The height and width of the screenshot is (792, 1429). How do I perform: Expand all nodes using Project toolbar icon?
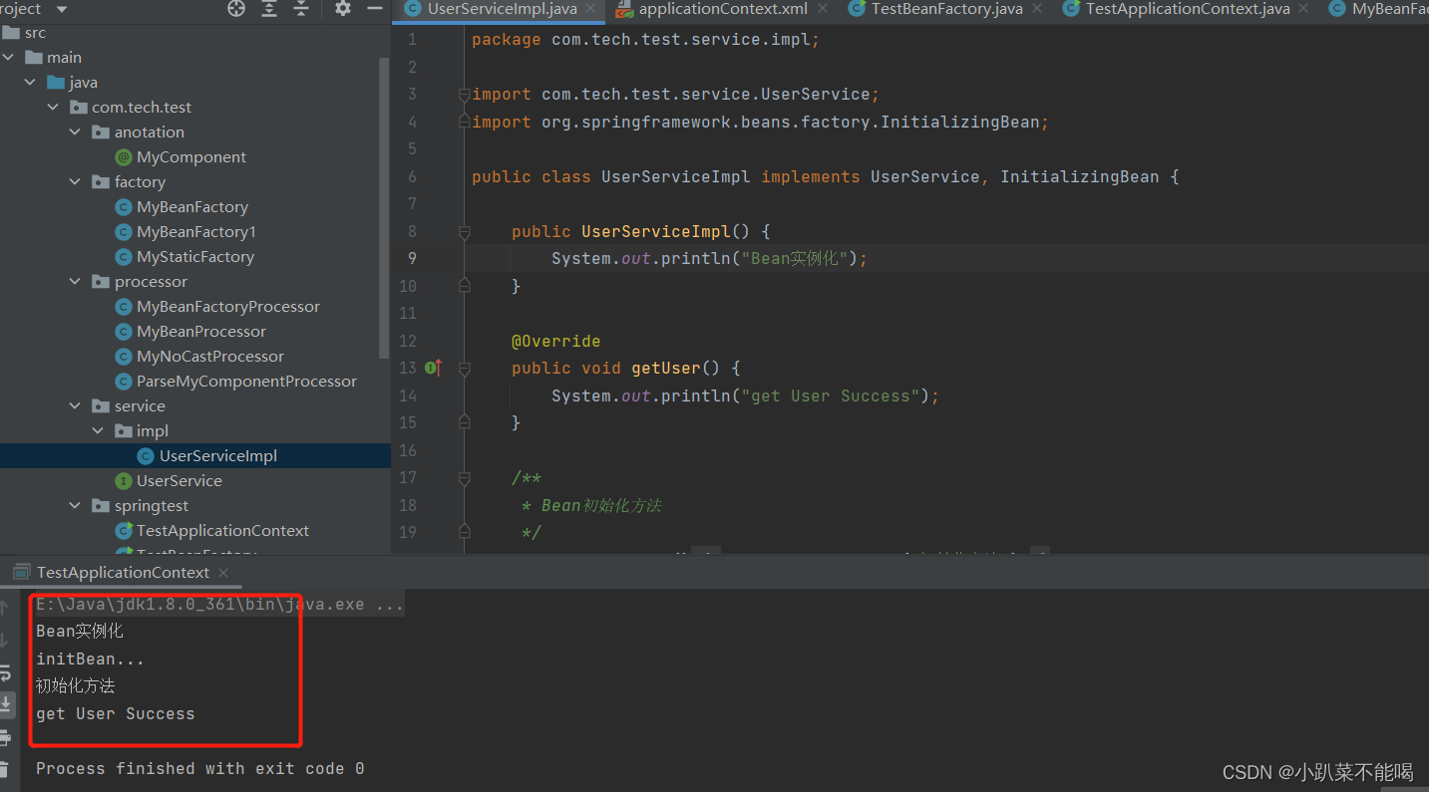pyautogui.click(x=268, y=9)
